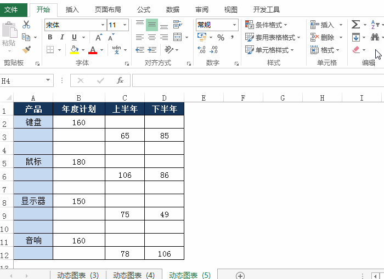Image resolution: width=384 pixels, height=279 pixels.
Task: Click the formula bar input
Action: click(x=258, y=80)
